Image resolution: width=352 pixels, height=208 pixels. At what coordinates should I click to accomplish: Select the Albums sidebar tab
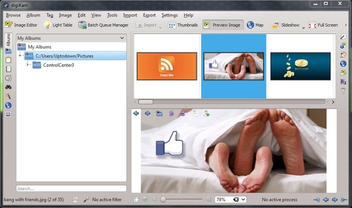[8, 44]
